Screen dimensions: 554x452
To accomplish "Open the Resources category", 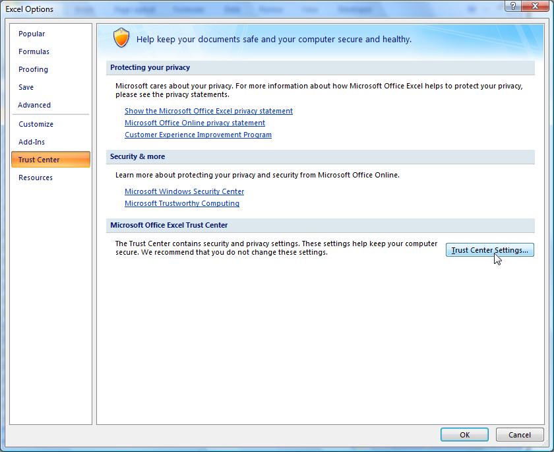I will pos(36,178).
